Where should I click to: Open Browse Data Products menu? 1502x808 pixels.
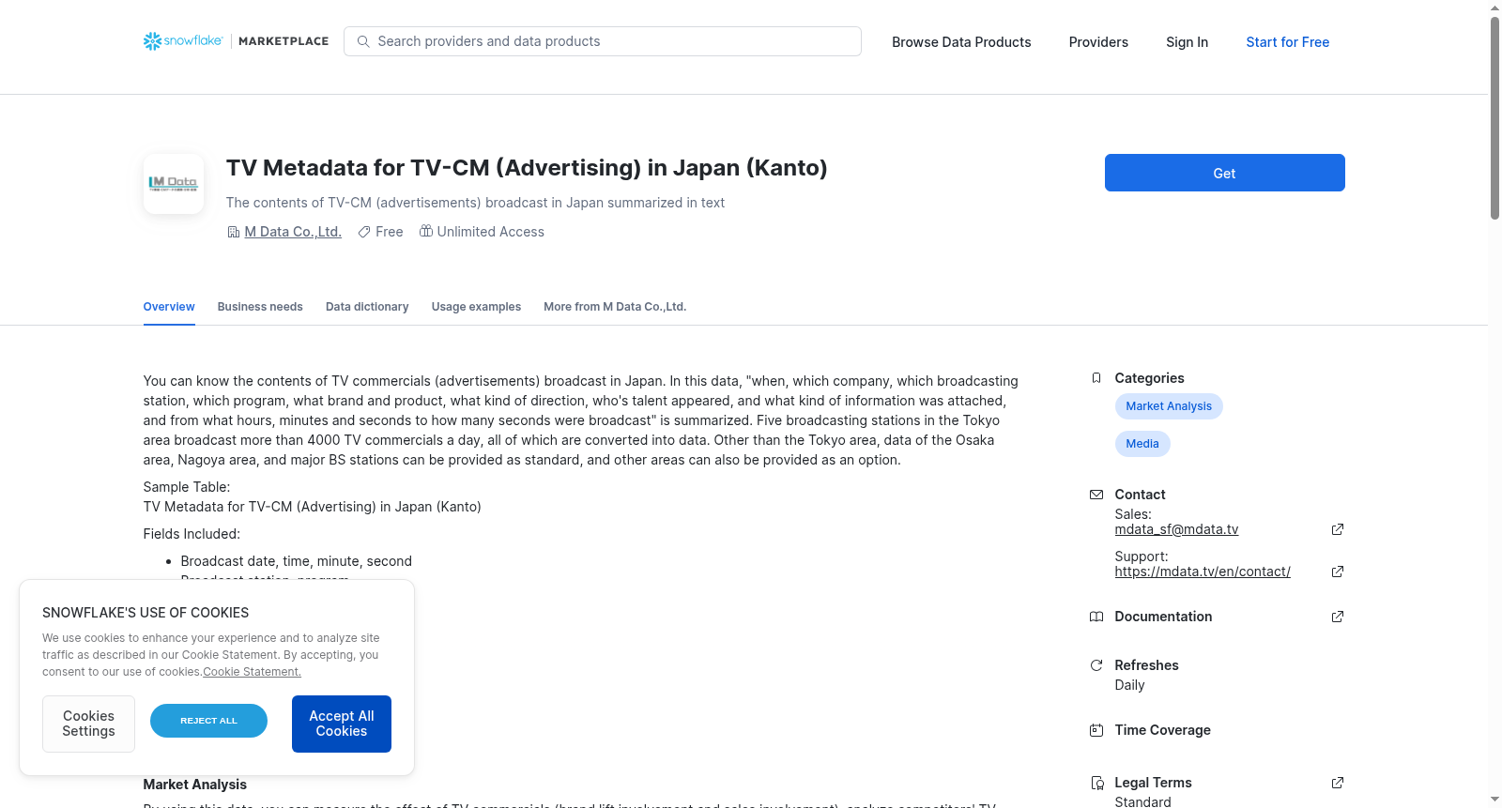pyautogui.click(x=961, y=42)
